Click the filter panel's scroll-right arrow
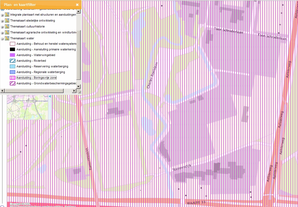This screenshot has width=298, height=207. 74,91
